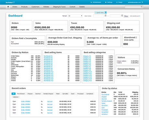Click the Quick menu expand icon
149x120 pixels.
(106, 12)
